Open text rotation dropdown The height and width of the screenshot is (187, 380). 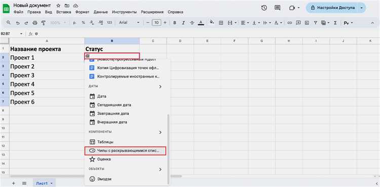click(278, 23)
